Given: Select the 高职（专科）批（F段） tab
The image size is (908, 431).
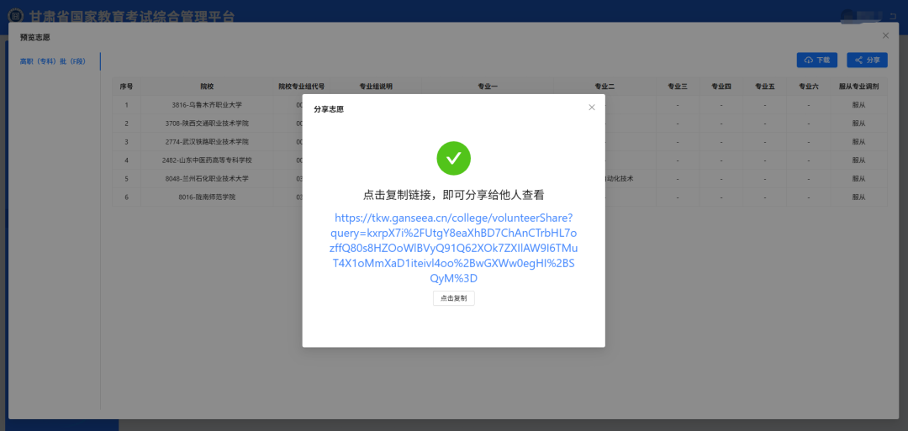Looking at the screenshot, I should coord(53,61).
